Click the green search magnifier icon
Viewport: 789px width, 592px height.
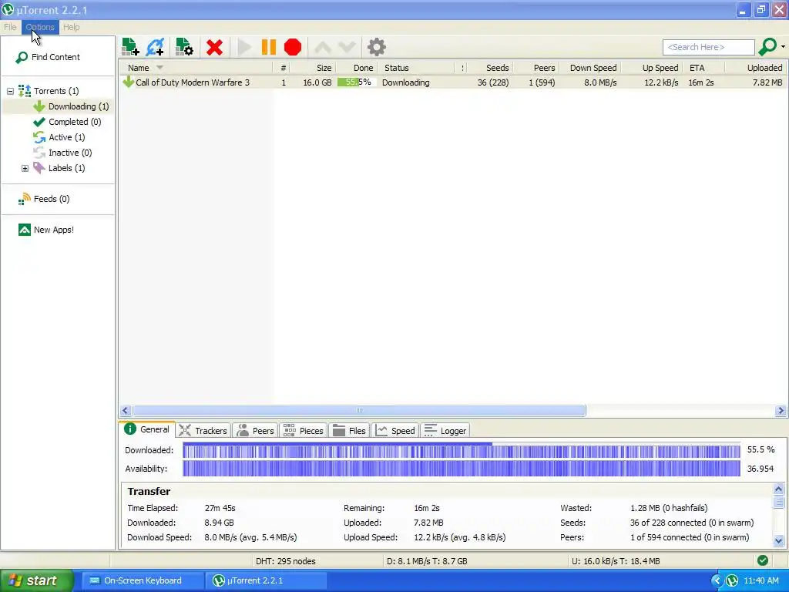click(x=767, y=47)
